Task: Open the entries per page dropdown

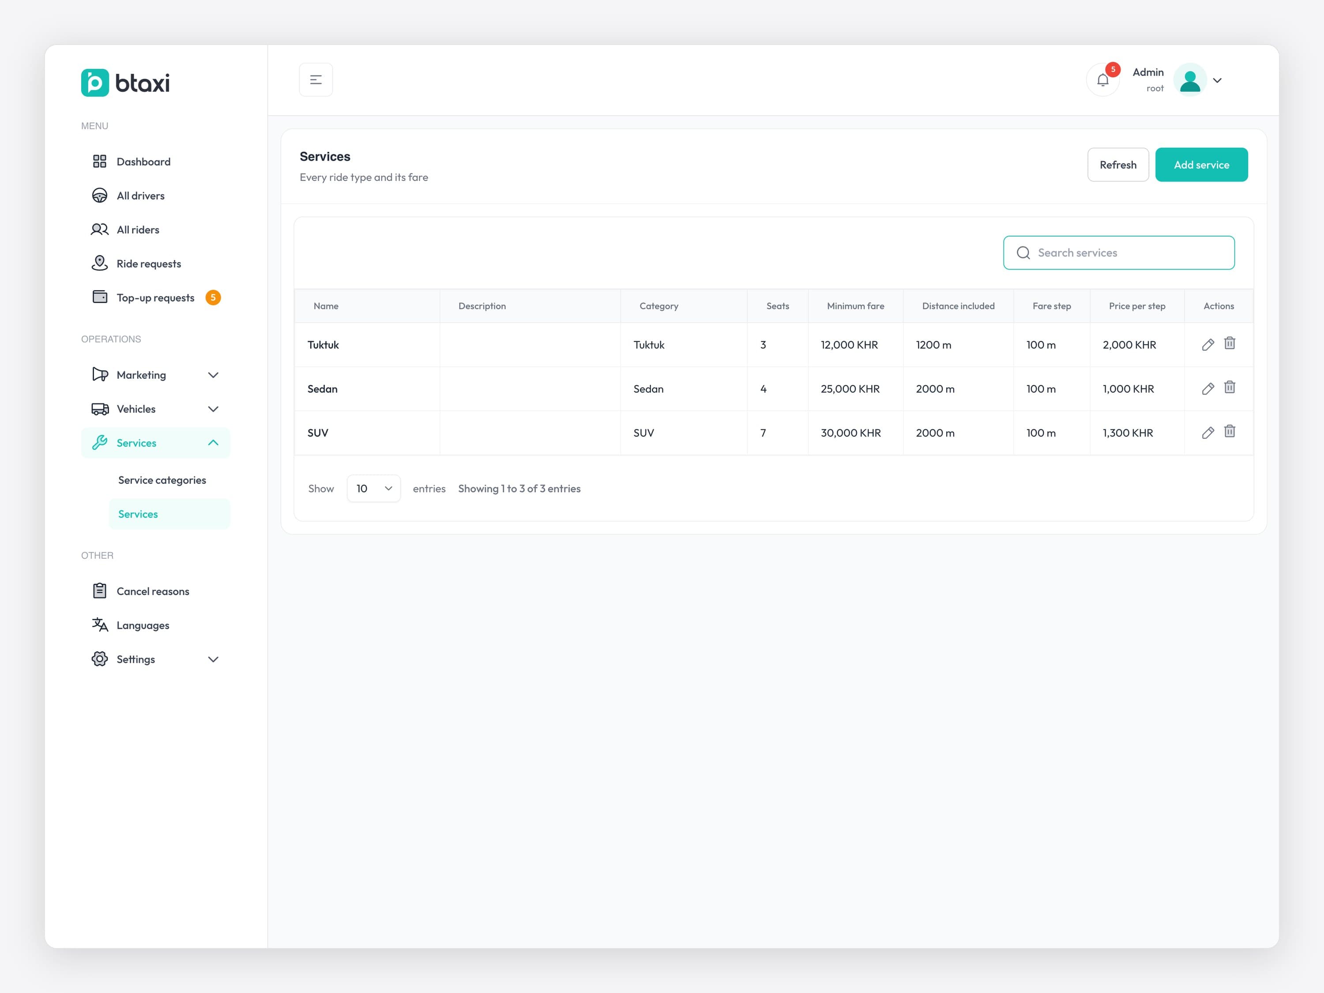Action: 373,489
